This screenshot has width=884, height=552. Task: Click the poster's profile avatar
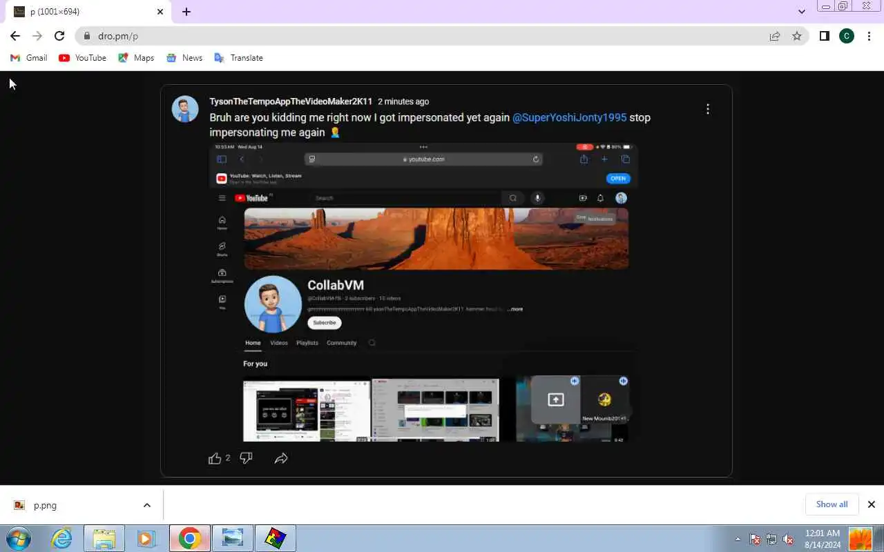click(185, 109)
